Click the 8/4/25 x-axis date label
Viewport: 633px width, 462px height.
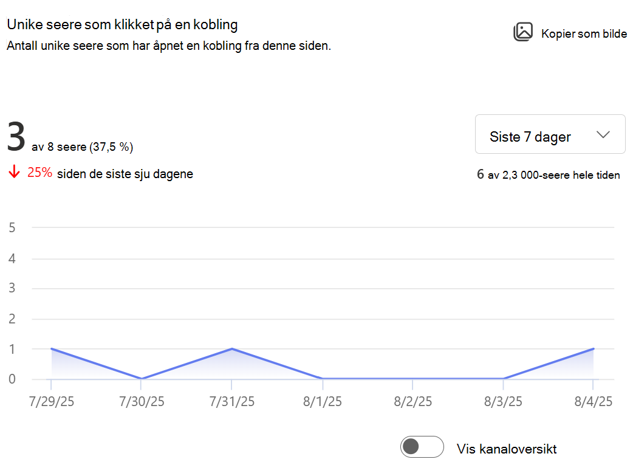[x=593, y=401]
